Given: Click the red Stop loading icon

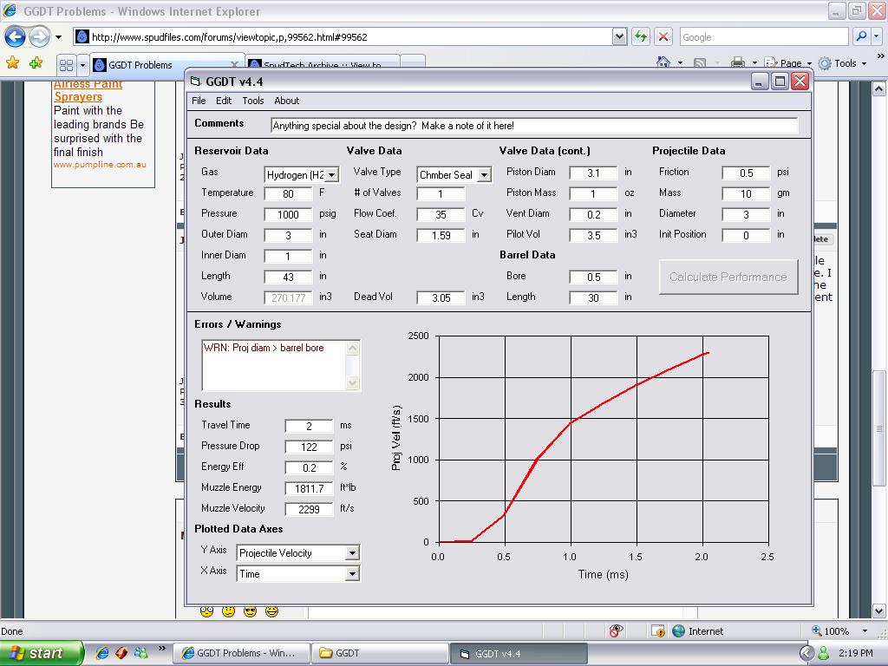Looking at the screenshot, I should click(663, 36).
